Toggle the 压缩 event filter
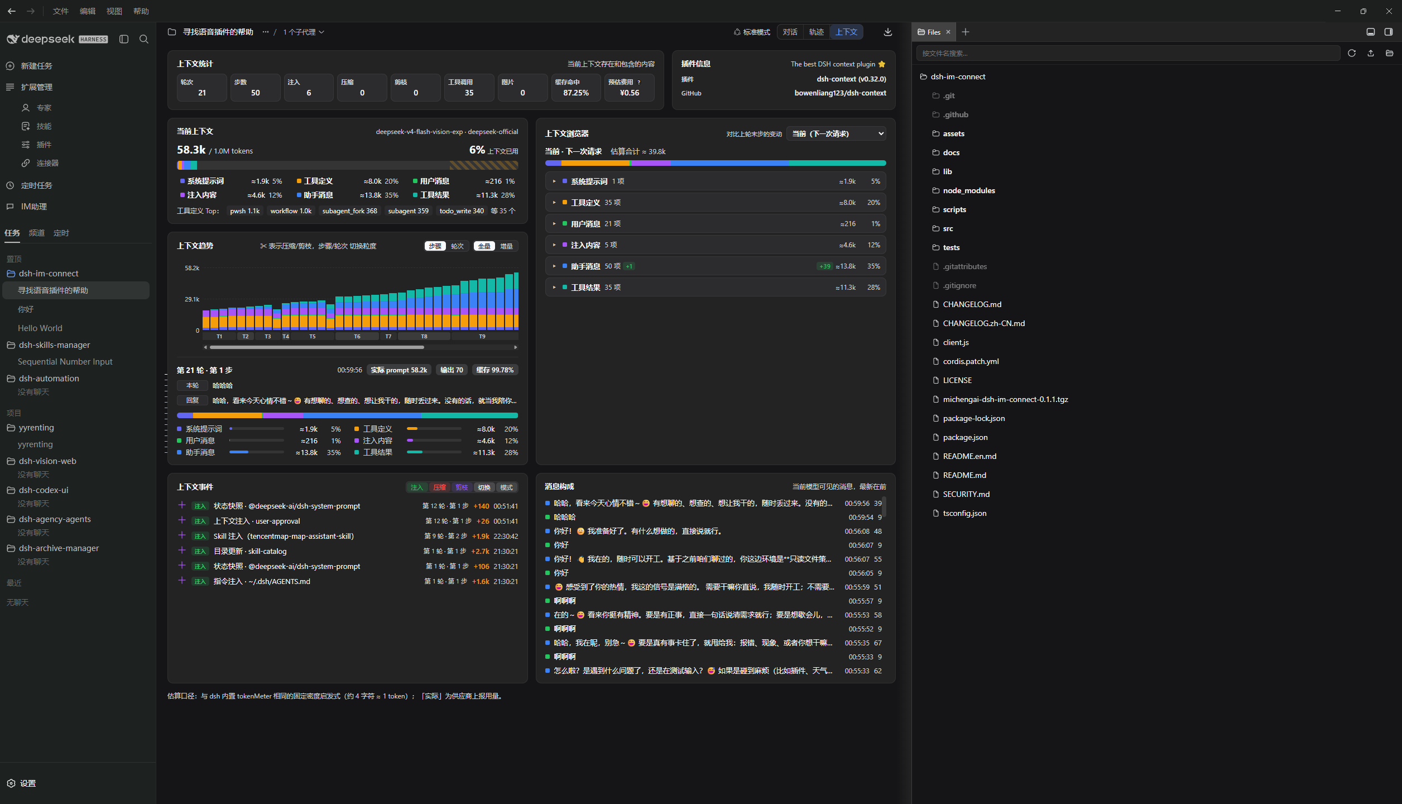1402x804 pixels. pyautogui.click(x=439, y=487)
